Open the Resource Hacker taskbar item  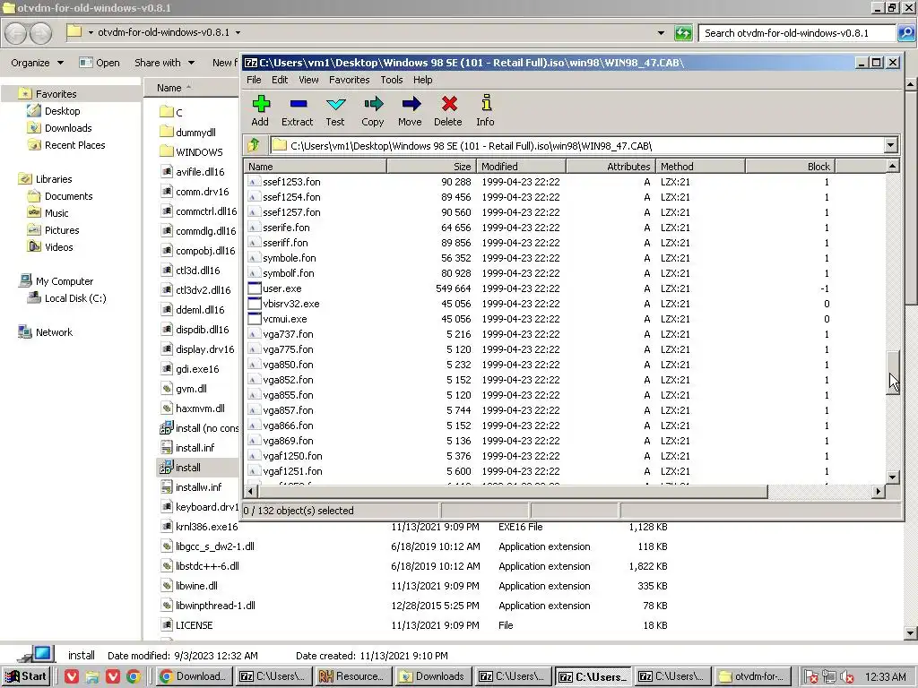(x=351, y=676)
